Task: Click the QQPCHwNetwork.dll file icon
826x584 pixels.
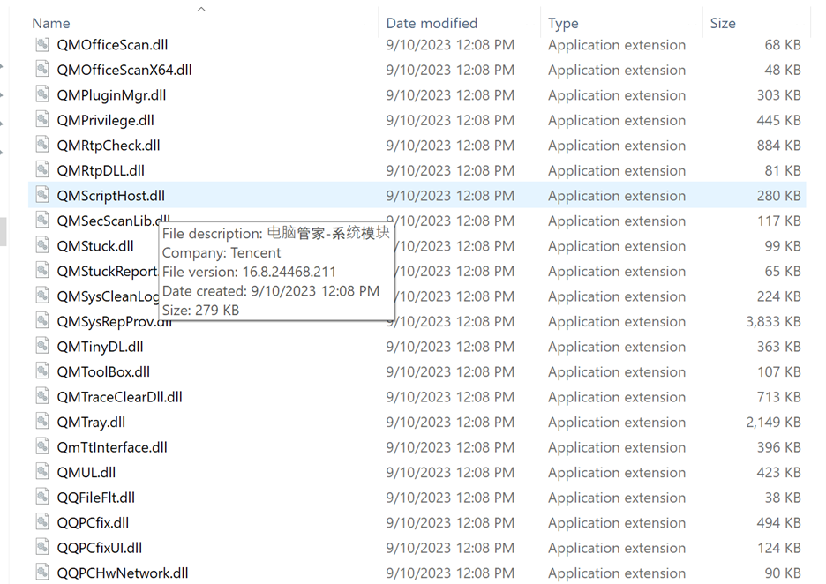Action: [42, 573]
